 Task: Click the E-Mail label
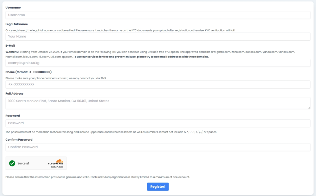10,45
